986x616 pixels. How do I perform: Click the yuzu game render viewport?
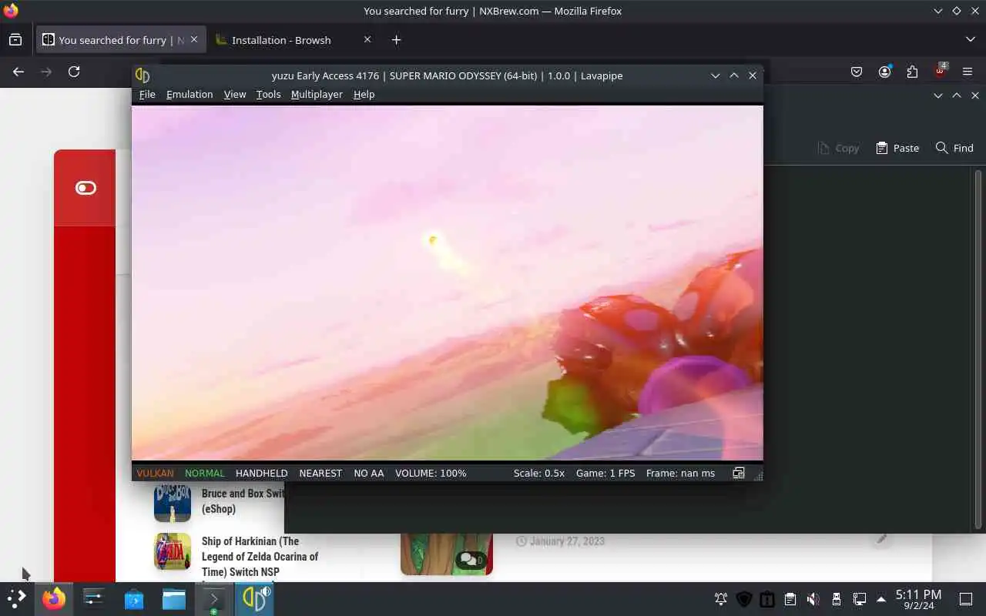coord(448,283)
